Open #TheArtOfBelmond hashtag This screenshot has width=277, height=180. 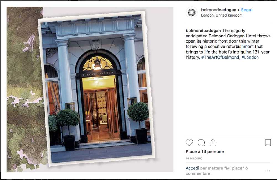point(220,57)
